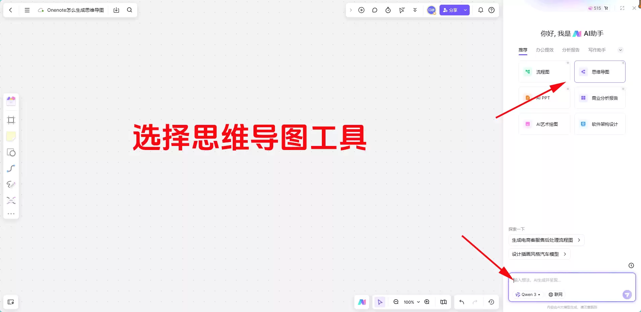Open the Qwen 3 model dropdown

[528, 295]
